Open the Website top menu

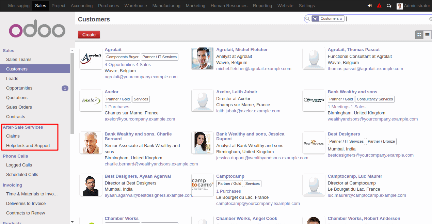point(285,6)
